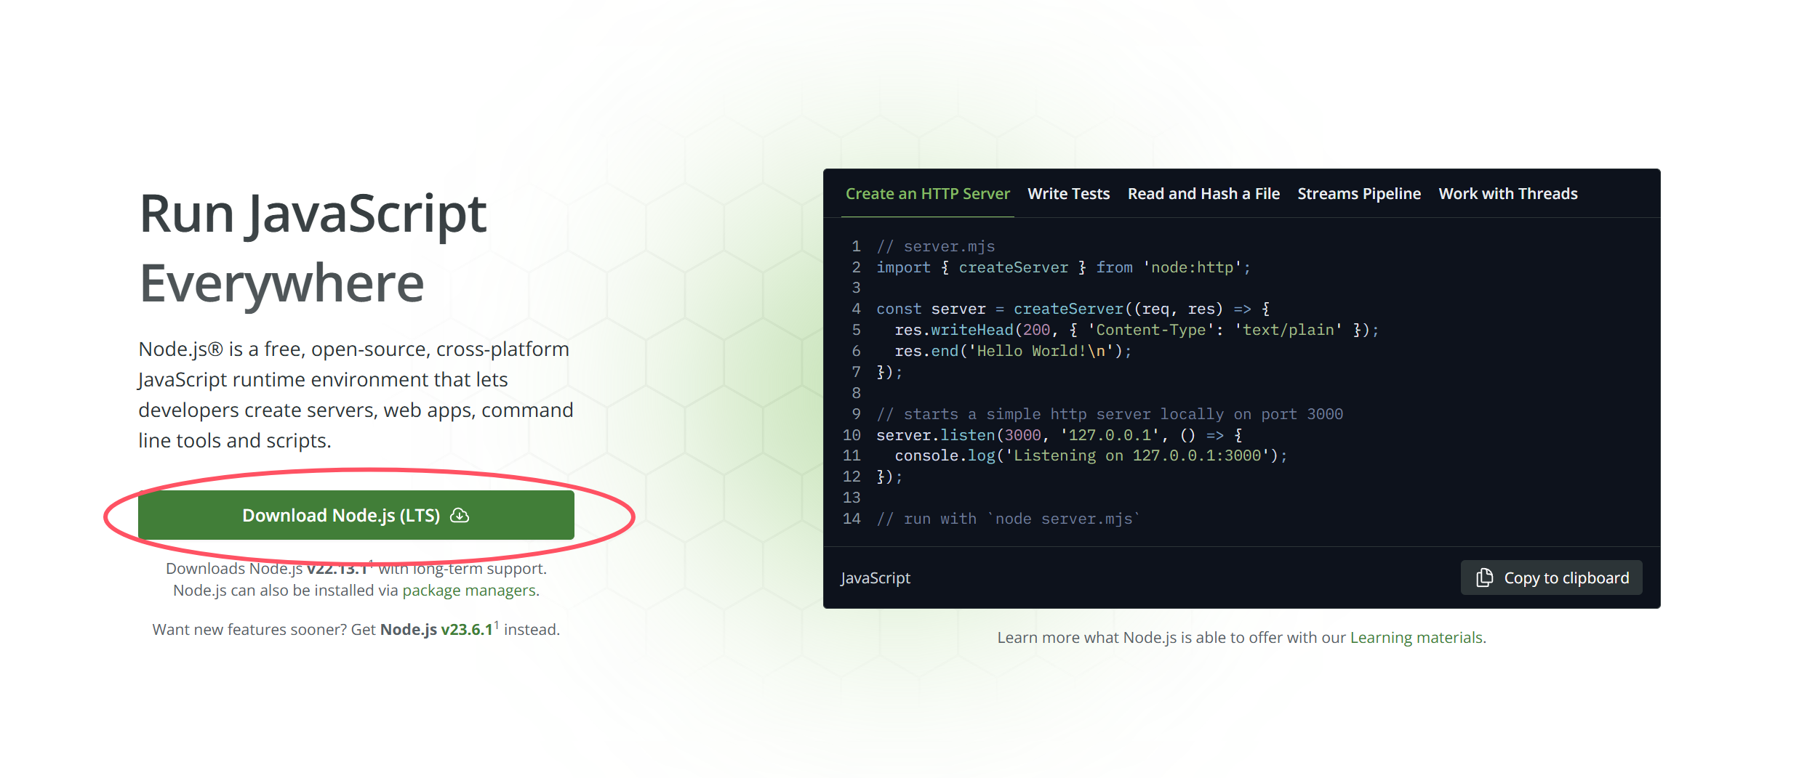Click the console.log('Listening on line

click(x=1091, y=455)
